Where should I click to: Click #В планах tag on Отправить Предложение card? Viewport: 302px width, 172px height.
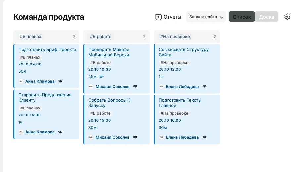30,108
